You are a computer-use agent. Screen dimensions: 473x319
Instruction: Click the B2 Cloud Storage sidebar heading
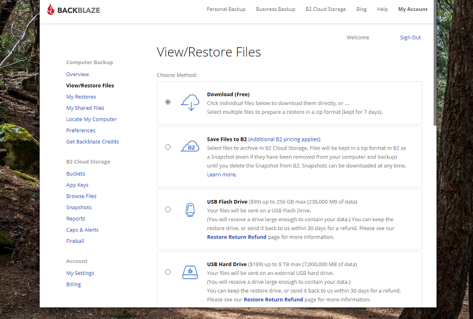(x=88, y=162)
